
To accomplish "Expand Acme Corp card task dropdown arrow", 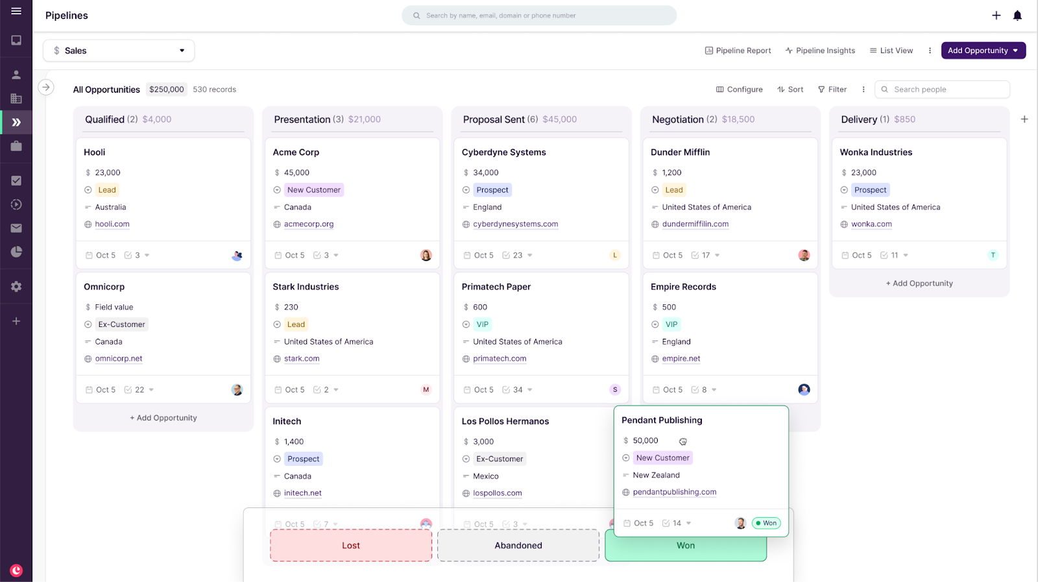I will click(336, 256).
